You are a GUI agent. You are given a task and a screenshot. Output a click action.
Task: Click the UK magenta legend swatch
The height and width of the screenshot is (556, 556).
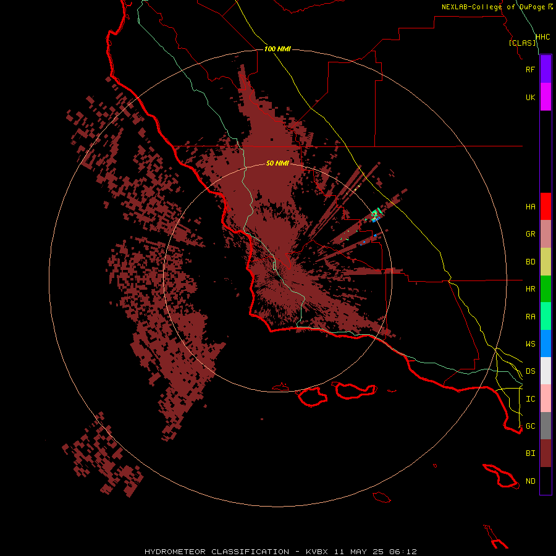coord(545,97)
